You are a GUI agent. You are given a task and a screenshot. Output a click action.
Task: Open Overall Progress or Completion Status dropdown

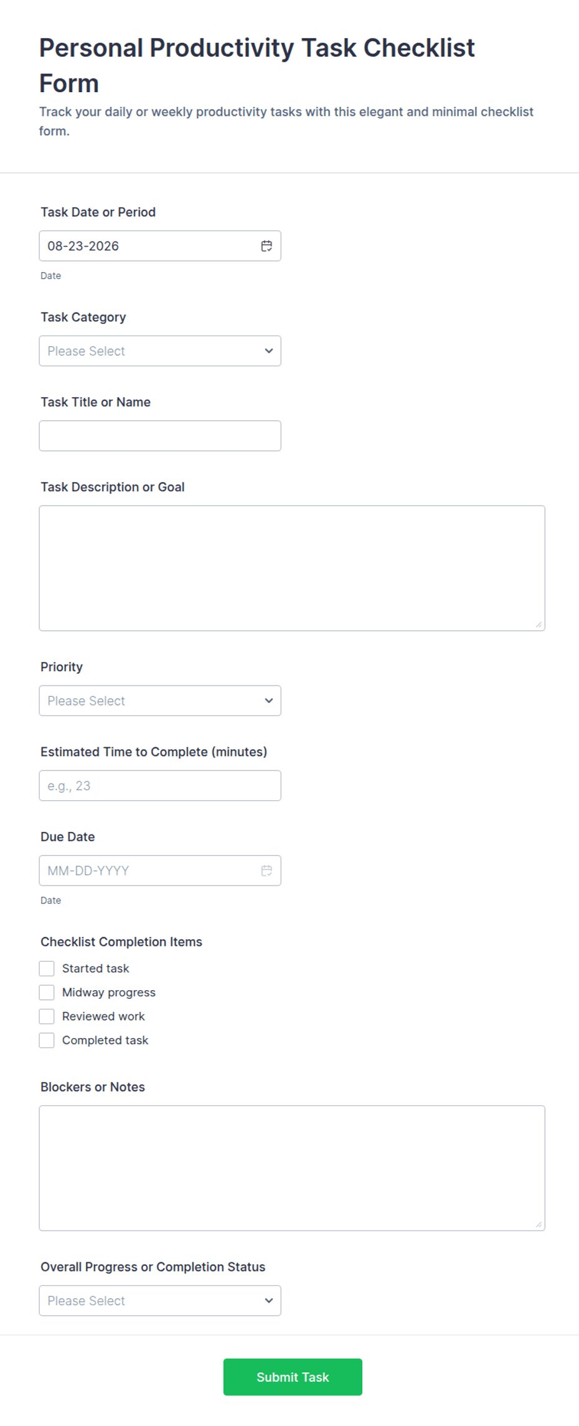pyautogui.click(x=160, y=1300)
